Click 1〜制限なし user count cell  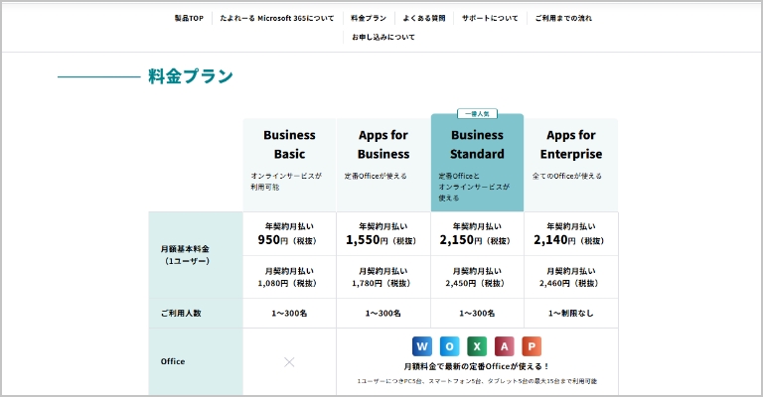coord(571,314)
